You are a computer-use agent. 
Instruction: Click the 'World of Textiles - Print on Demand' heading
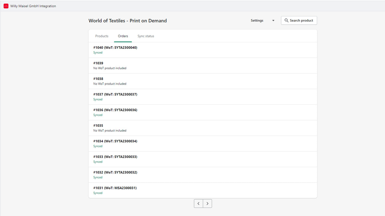pos(128,21)
